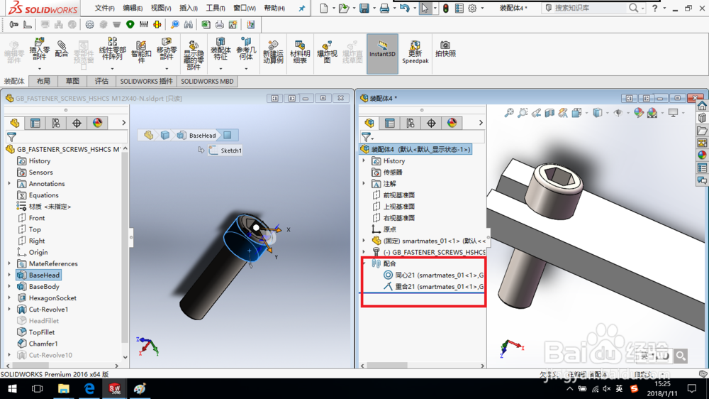709x399 pixels.
Task: Select 前视基准面 plane in assembly tree
Action: pos(393,195)
